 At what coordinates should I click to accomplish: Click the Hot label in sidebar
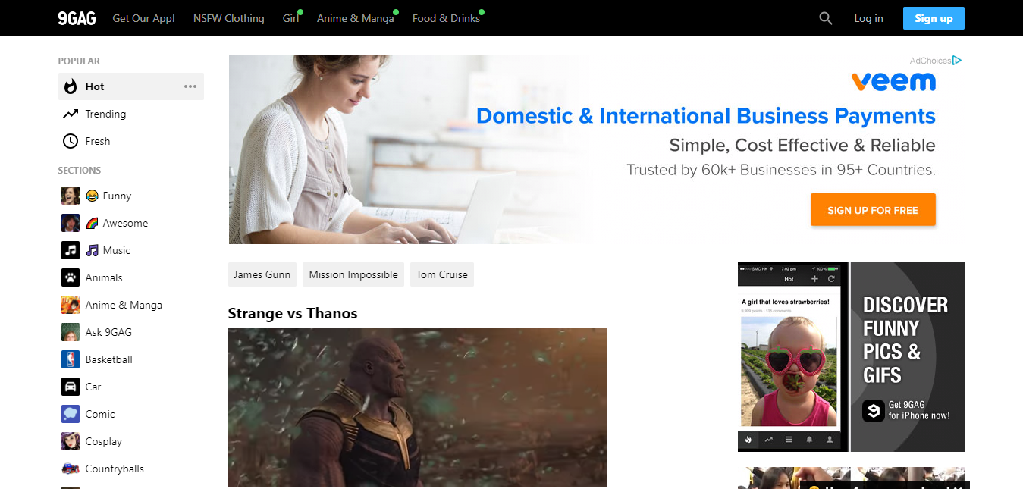tap(95, 86)
